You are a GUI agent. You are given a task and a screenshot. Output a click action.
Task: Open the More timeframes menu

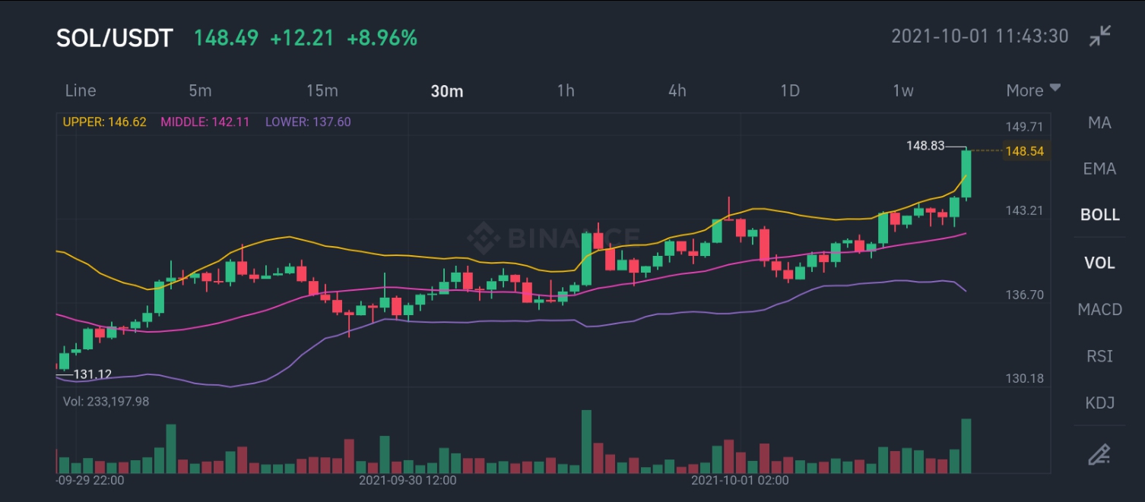[x=1032, y=90]
